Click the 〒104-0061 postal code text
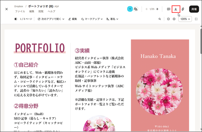 click(x=162, y=126)
